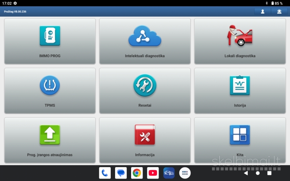290x181 pixels.
Task: Launch Intelektuali diagnostika cloud icon
Action: click(x=145, y=36)
